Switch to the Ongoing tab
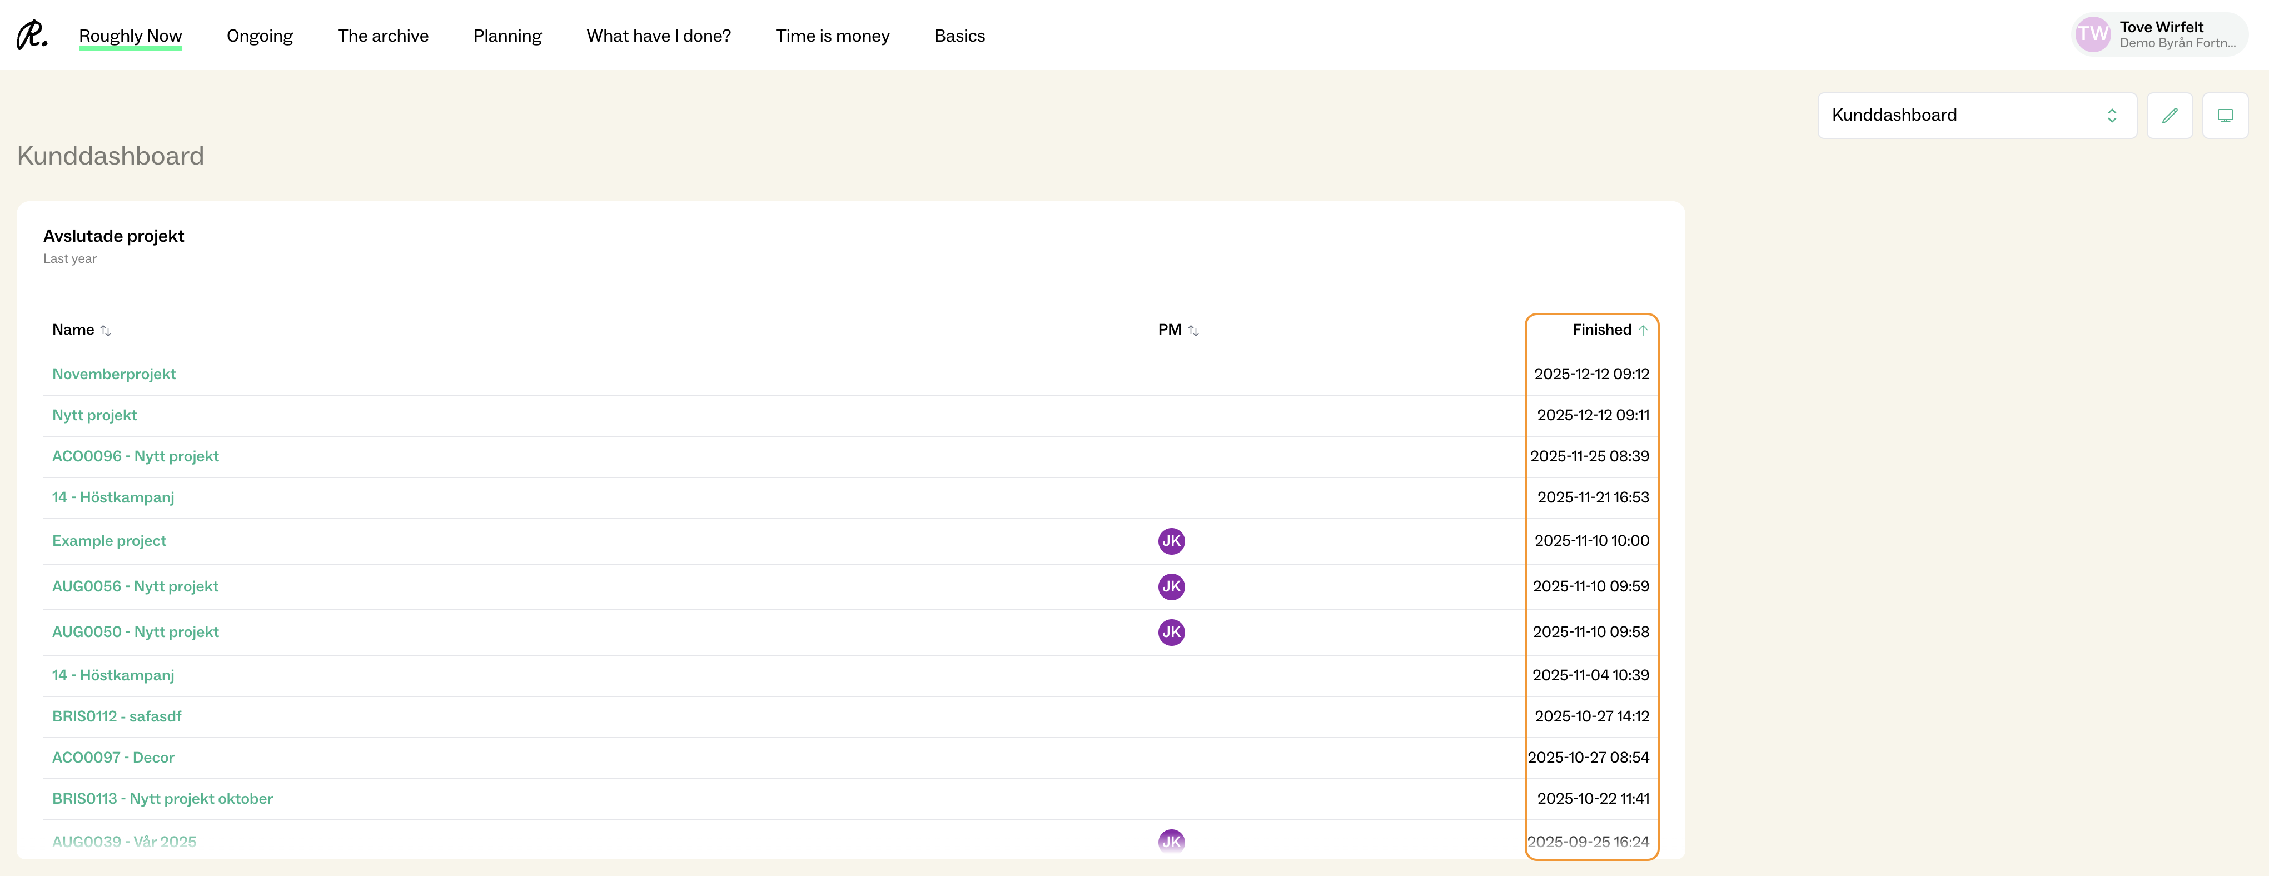This screenshot has height=876, width=2269. click(x=260, y=36)
